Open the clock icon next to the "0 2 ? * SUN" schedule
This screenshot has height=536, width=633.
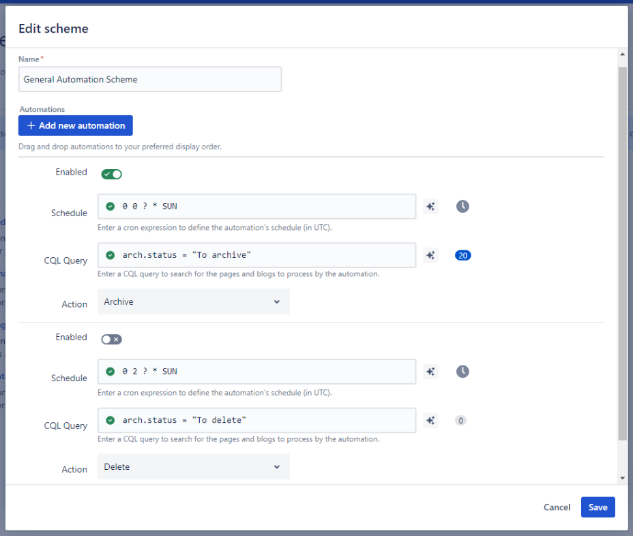pyautogui.click(x=462, y=372)
